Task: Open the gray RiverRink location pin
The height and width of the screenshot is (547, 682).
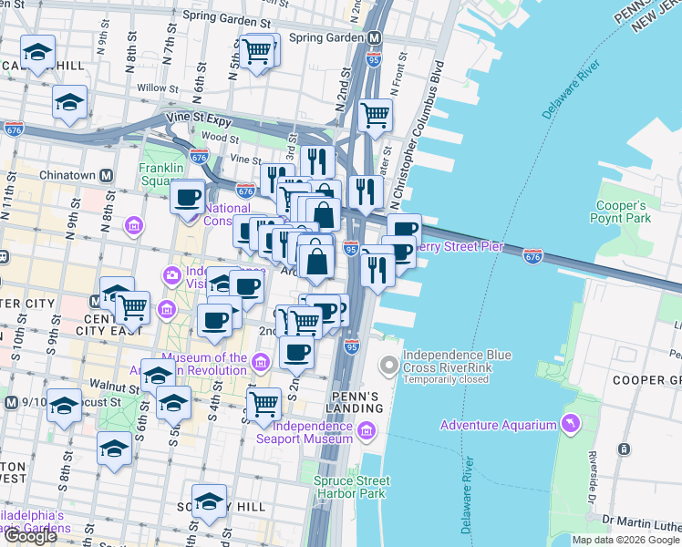Action: point(388,366)
